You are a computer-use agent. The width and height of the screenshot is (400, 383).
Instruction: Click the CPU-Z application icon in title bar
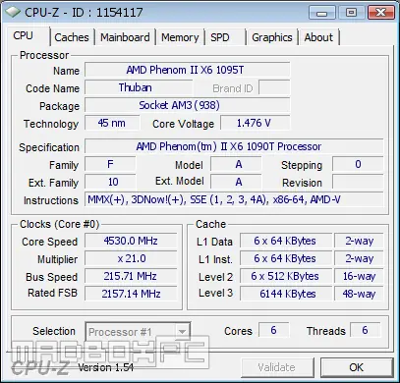coord(13,12)
